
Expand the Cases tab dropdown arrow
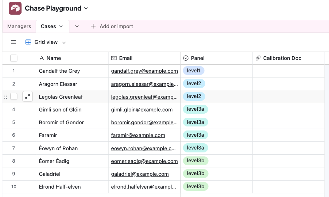pos(61,26)
